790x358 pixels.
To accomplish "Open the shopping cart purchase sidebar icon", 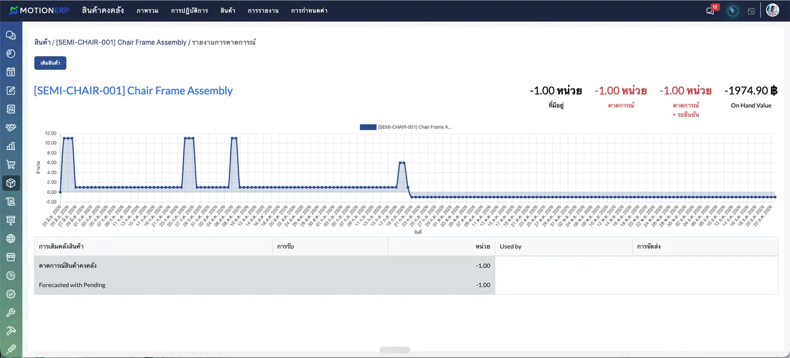I will click(x=11, y=165).
